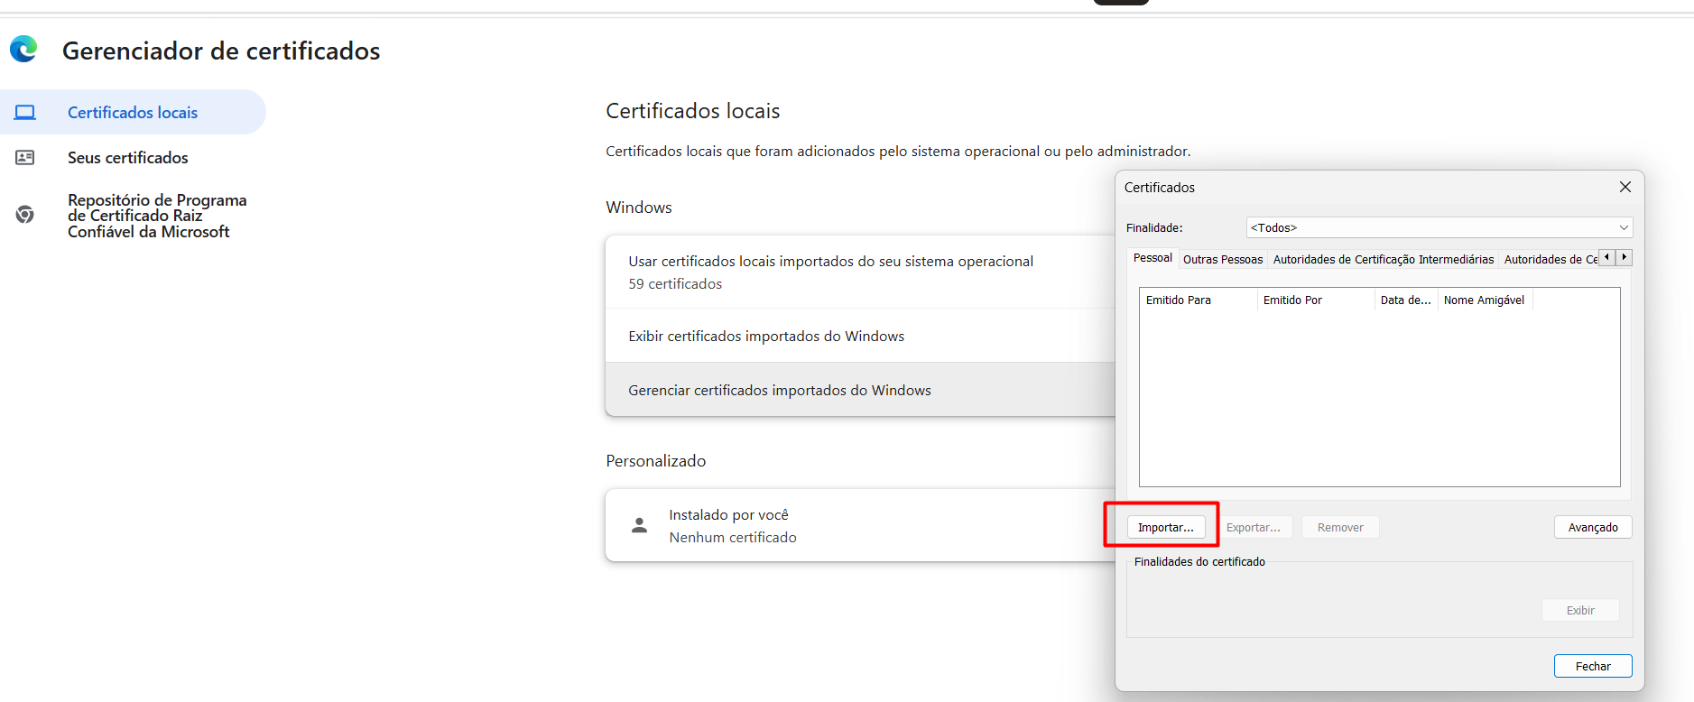Sort by the Emitido Para column header

tap(1198, 300)
